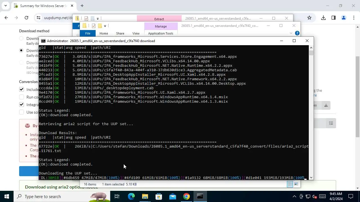Open the Chrome tab search dropdown
The height and width of the screenshot is (202, 360).
tap(5, 6)
